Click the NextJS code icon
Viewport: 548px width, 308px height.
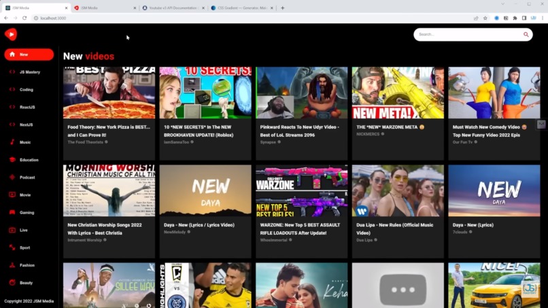click(12, 124)
